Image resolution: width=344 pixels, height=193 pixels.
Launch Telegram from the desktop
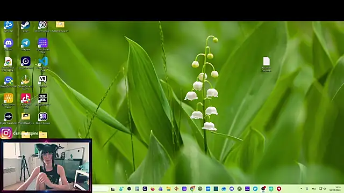coord(25,44)
